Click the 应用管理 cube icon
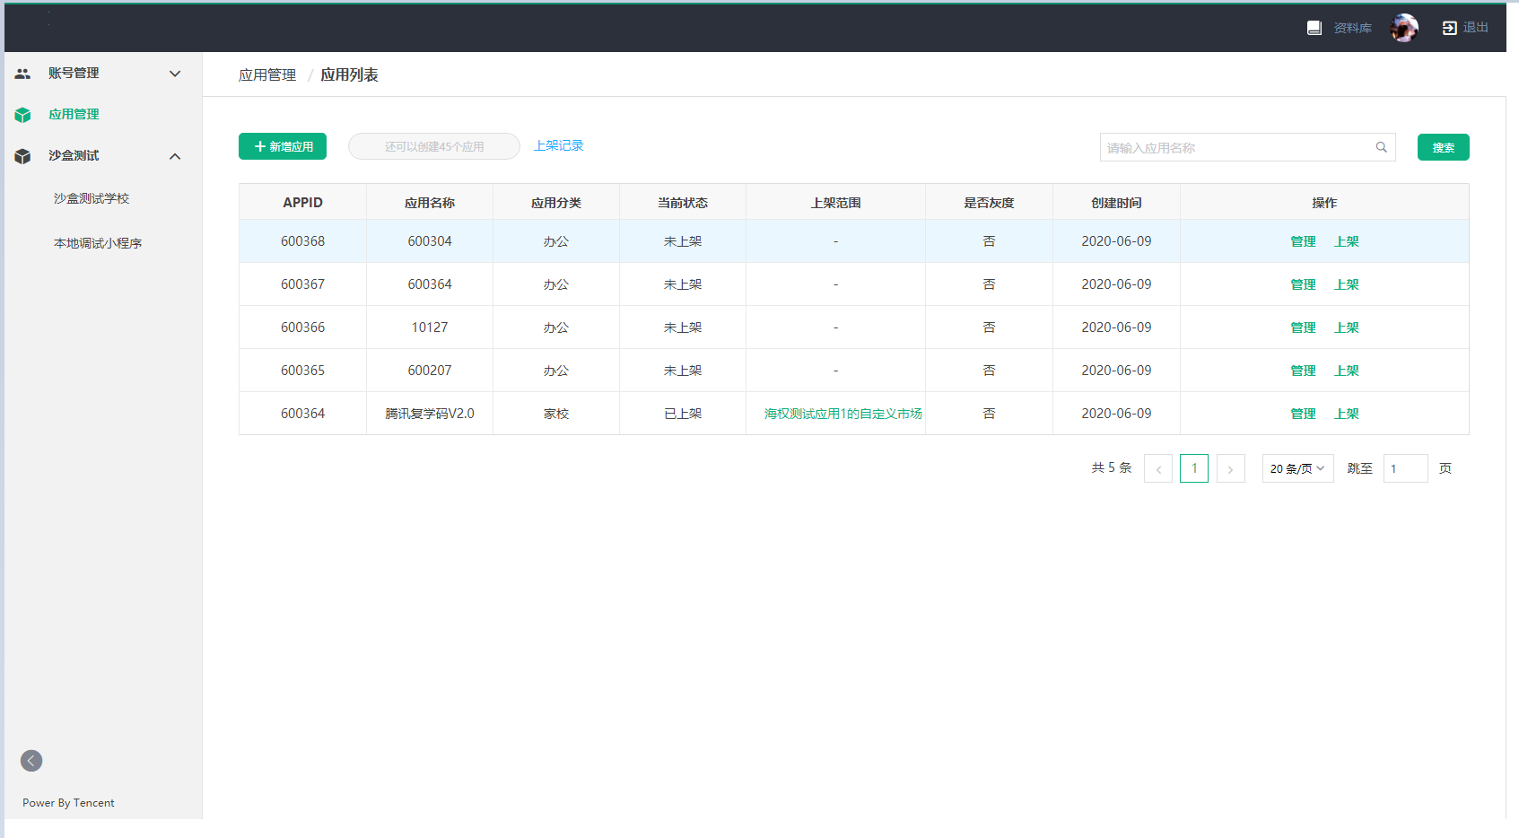The image size is (1519, 838). (23, 115)
